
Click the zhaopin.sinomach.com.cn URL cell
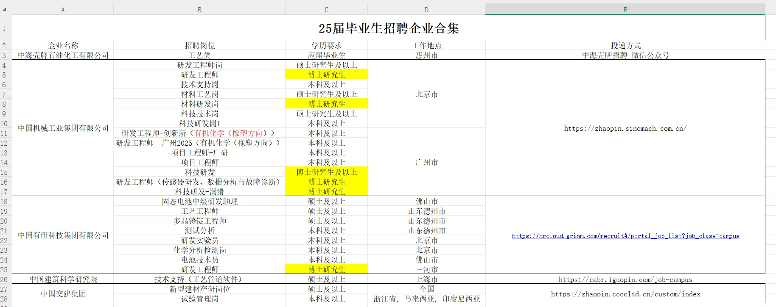coord(625,128)
